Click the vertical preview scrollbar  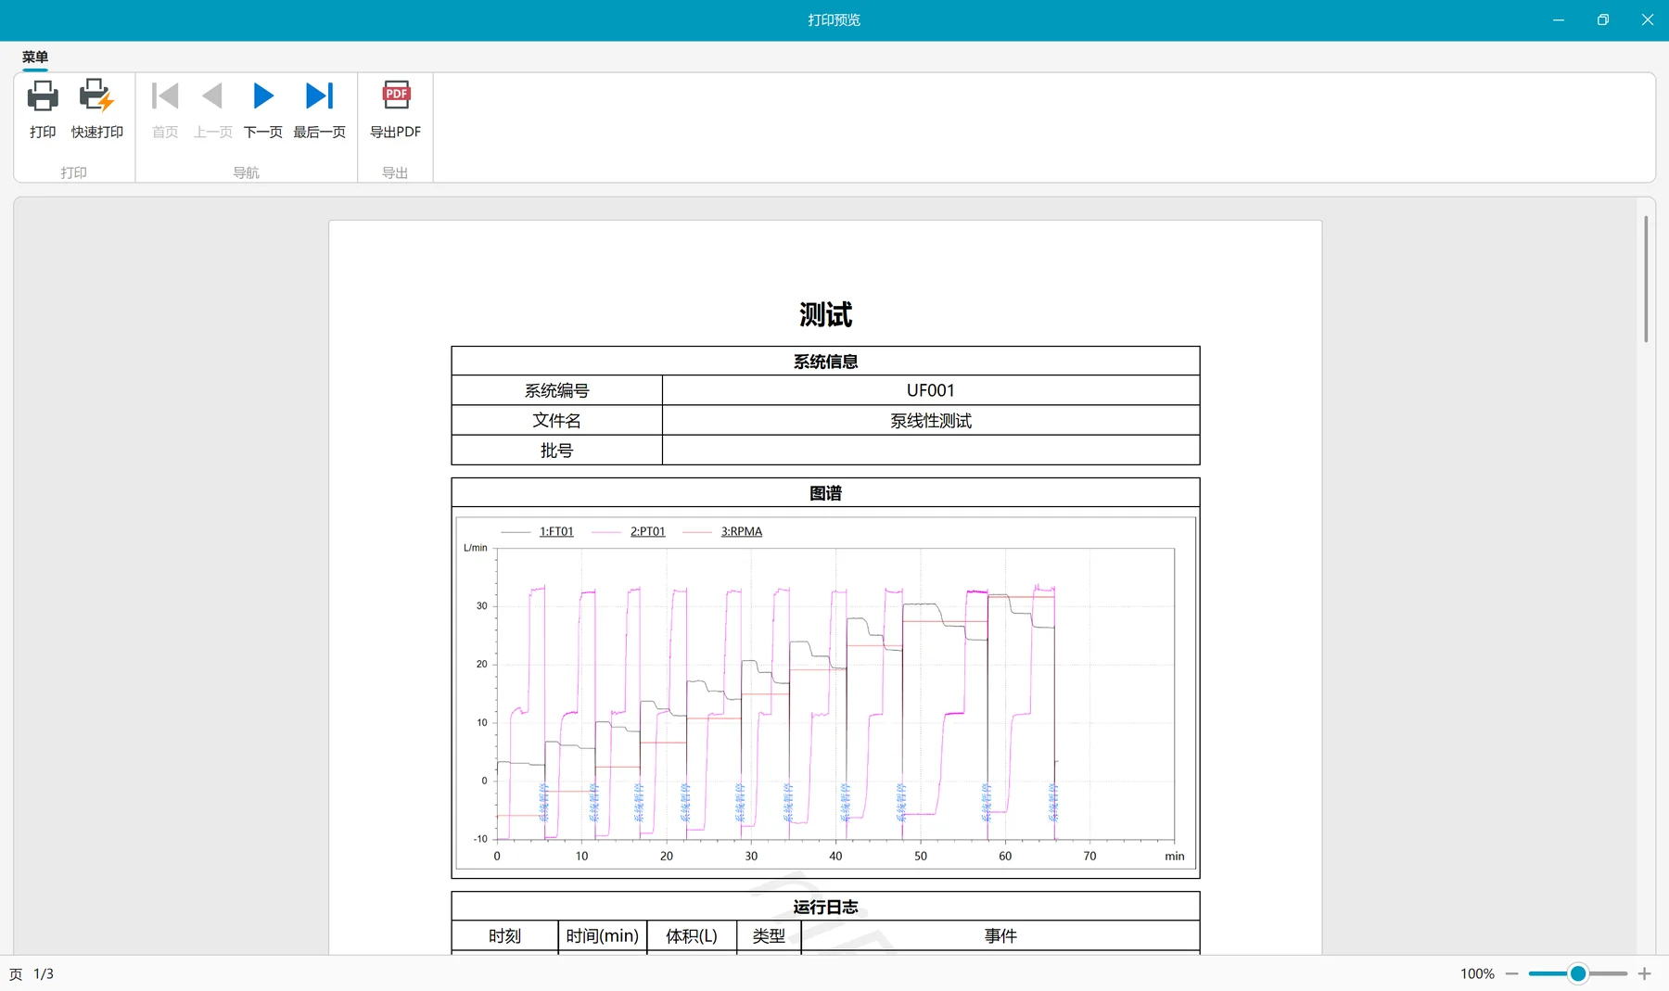[1646, 278]
